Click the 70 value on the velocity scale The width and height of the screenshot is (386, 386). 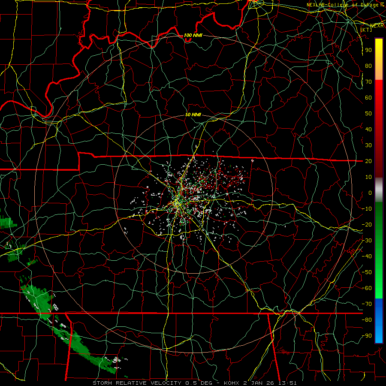click(x=368, y=82)
